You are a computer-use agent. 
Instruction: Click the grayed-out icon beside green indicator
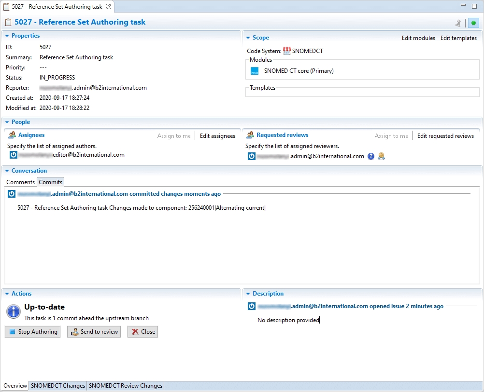pos(458,23)
